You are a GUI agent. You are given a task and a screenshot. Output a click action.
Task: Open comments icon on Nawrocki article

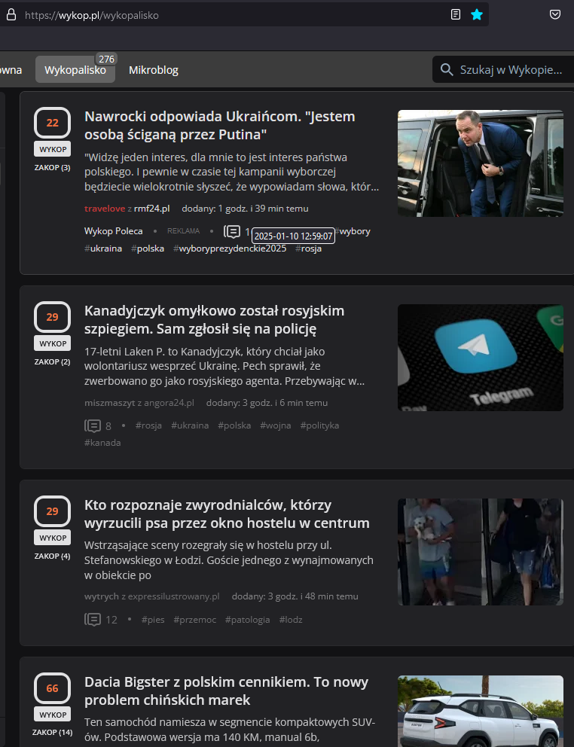coord(232,231)
